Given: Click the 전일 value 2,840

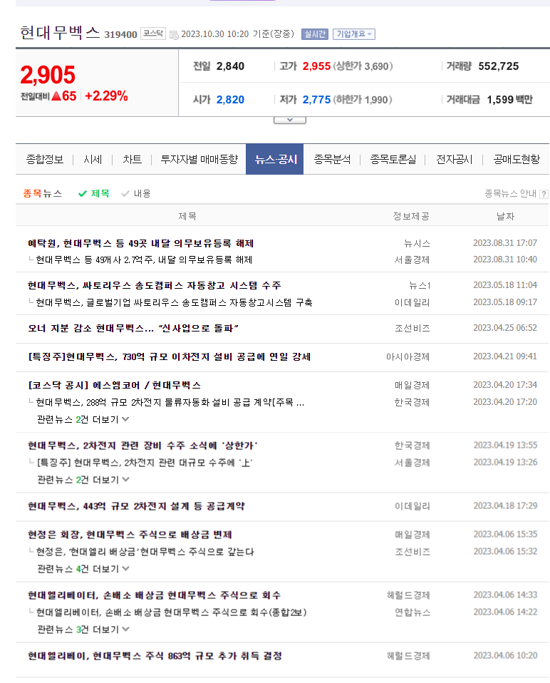Looking at the screenshot, I should (x=230, y=66).
